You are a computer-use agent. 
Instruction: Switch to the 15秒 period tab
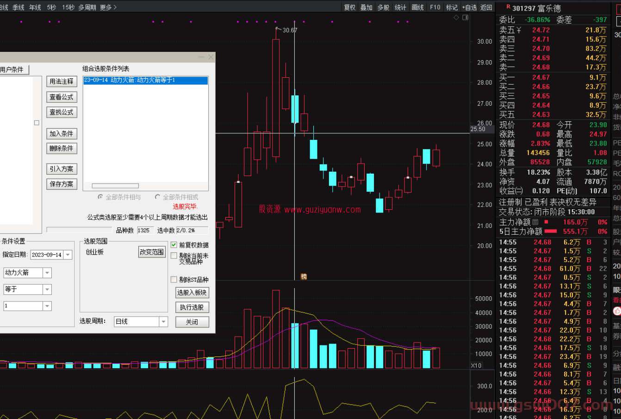click(x=68, y=7)
